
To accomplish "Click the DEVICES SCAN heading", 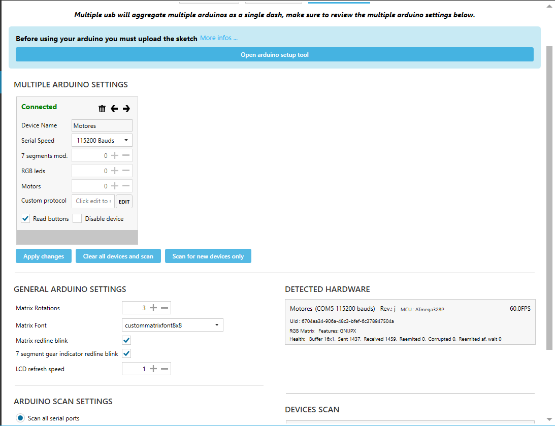I will click(312, 410).
